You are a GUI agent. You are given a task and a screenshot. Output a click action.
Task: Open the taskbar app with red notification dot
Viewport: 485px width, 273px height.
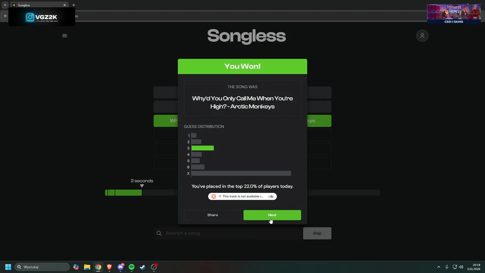154,267
